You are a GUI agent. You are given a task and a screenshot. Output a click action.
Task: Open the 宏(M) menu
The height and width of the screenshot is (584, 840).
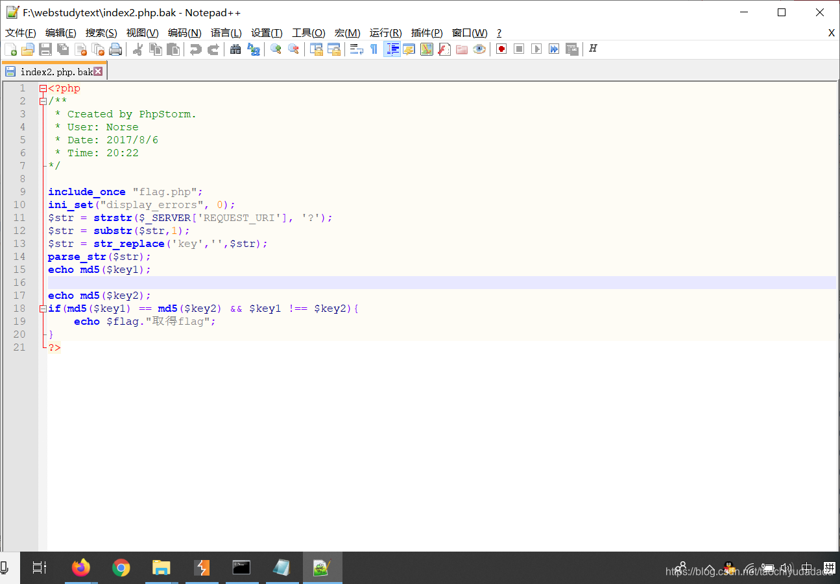click(x=348, y=33)
